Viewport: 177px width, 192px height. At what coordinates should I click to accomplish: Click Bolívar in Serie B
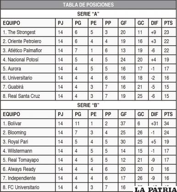coord(15,123)
